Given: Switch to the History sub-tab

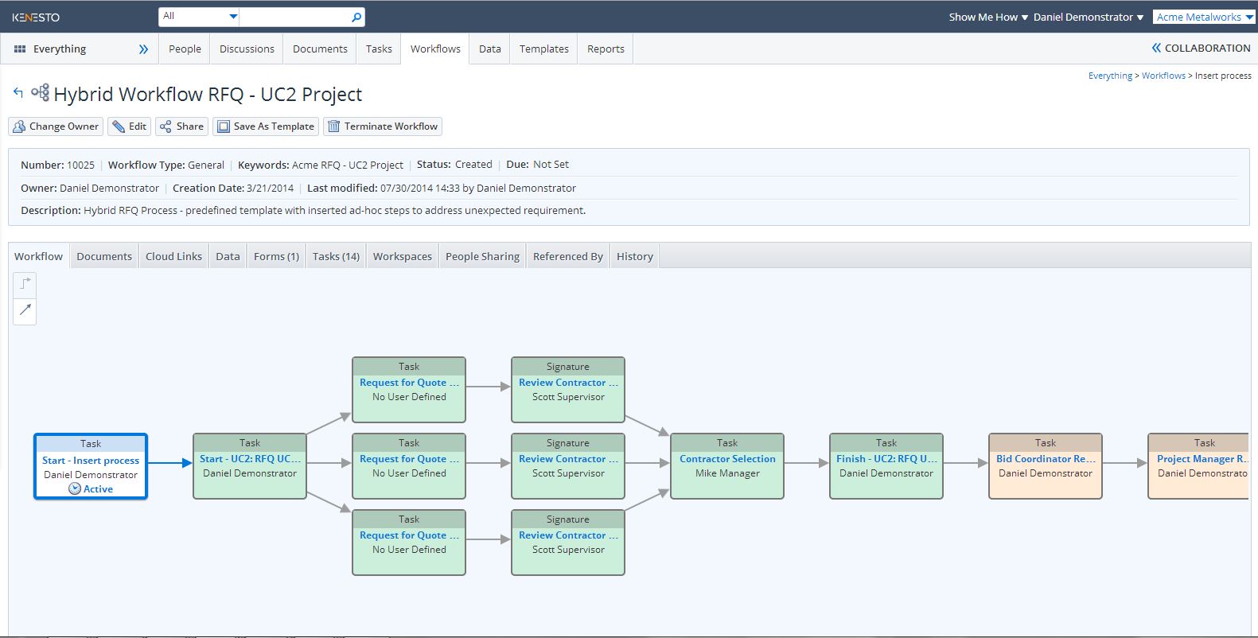Looking at the screenshot, I should pyautogui.click(x=635, y=256).
